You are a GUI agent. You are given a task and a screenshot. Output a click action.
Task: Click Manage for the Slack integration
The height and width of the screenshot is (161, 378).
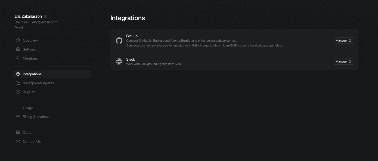coord(343,61)
